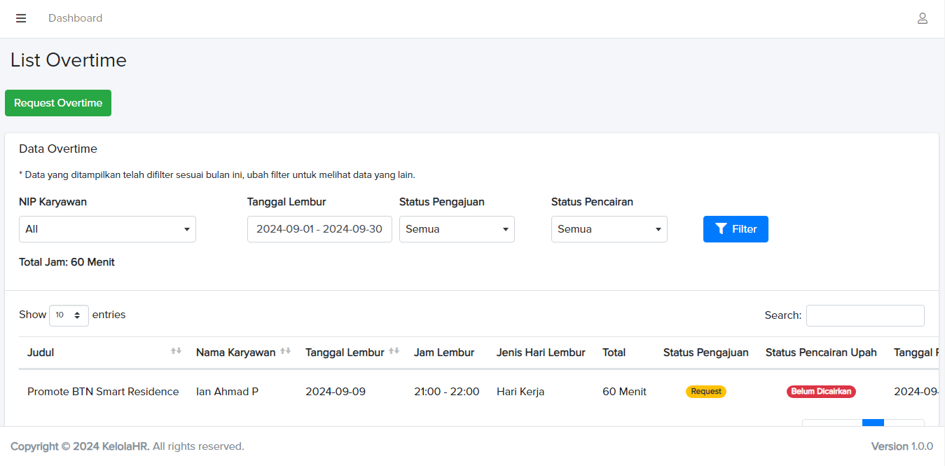Click Tanggal Lembur column sort arrows
Viewport: 945px width, 466px height.
pyautogui.click(x=394, y=351)
